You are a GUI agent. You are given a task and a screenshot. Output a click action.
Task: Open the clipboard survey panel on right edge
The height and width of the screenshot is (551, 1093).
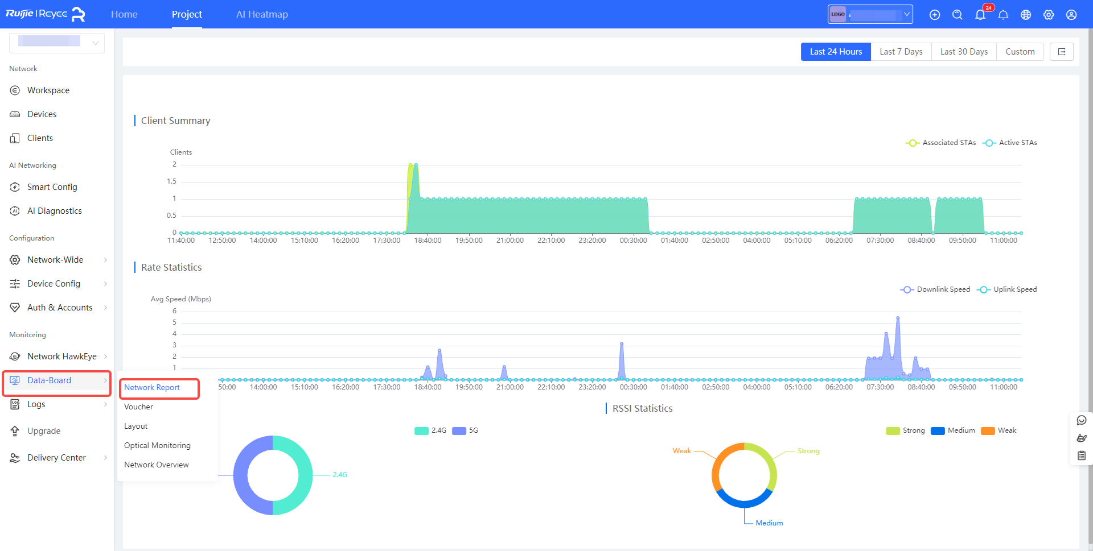coord(1082,455)
